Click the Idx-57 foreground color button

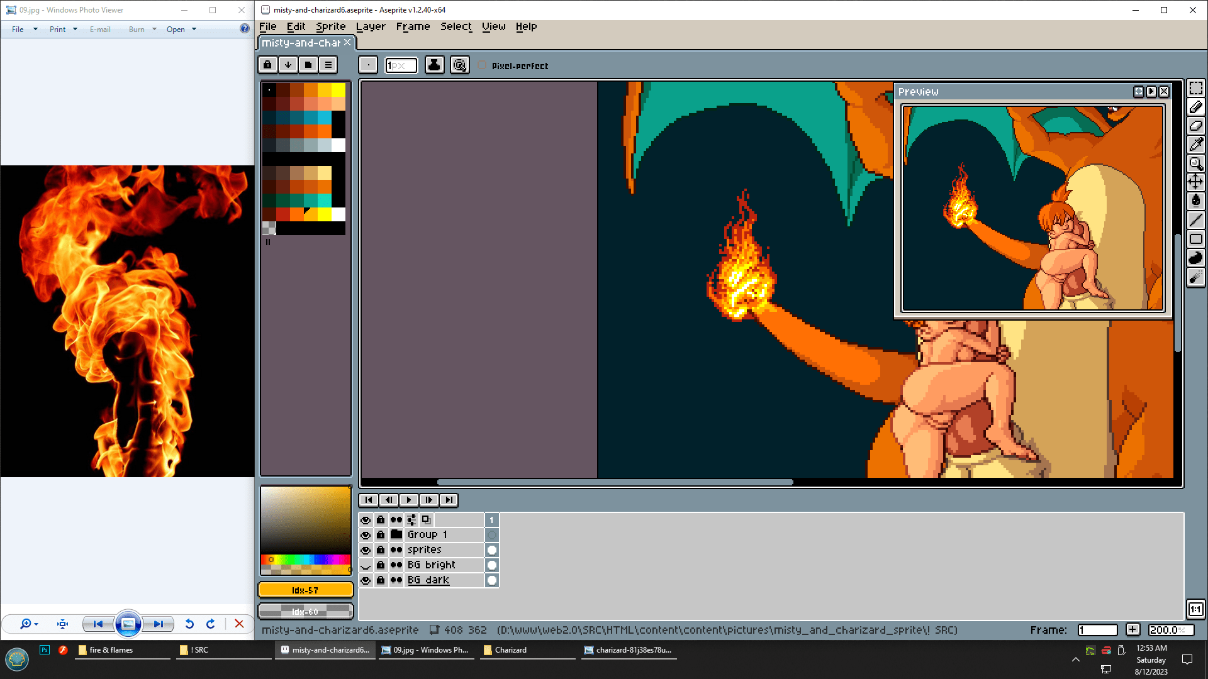click(305, 590)
